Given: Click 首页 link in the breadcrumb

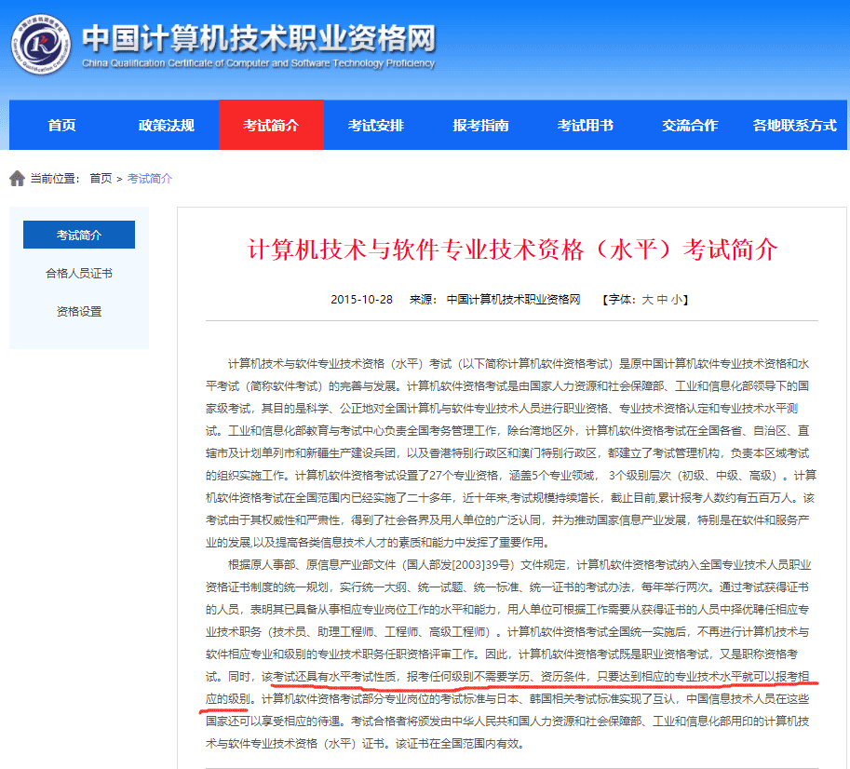Looking at the screenshot, I should click(101, 178).
